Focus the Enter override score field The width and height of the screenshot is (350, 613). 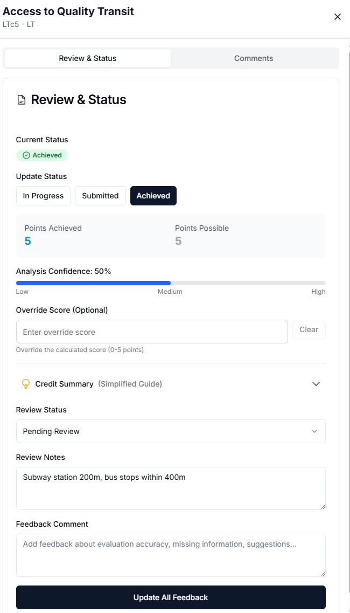152,332
